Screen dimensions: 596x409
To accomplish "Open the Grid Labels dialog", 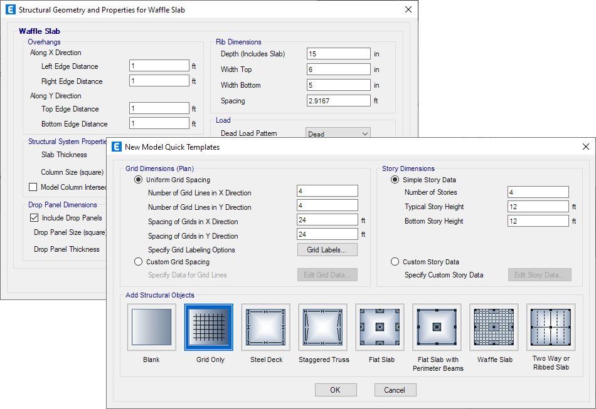I will click(x=327, y=249).
